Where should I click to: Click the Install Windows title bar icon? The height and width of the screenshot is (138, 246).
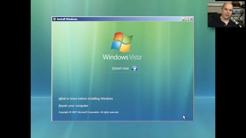55,19
